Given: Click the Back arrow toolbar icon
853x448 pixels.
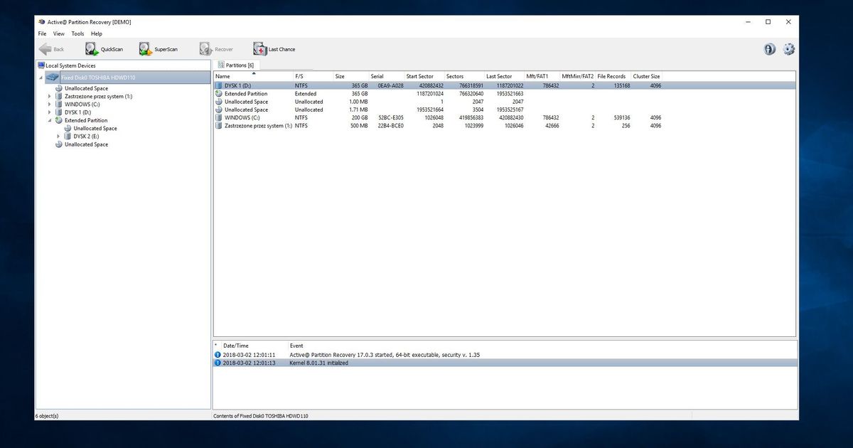Looking at the screenshot, I should (45, 49).
